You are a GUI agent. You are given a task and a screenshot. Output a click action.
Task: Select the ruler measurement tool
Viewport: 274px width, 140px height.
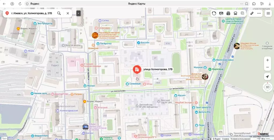[252, 13]
